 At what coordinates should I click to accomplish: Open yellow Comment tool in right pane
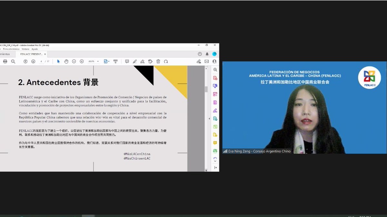coord(215,143)
